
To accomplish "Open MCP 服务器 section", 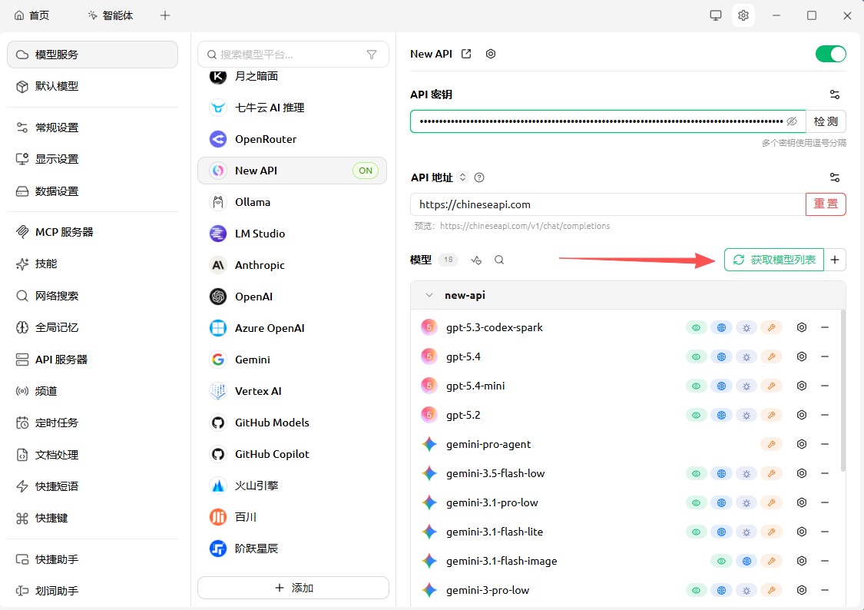I will [93, 232].
